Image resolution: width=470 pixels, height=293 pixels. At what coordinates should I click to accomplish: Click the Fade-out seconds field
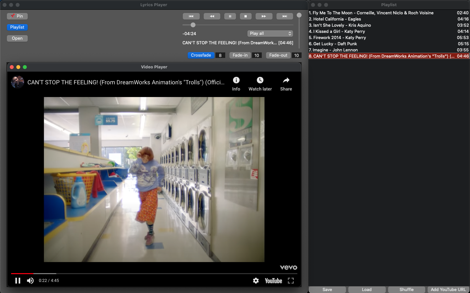pos(297,55)
